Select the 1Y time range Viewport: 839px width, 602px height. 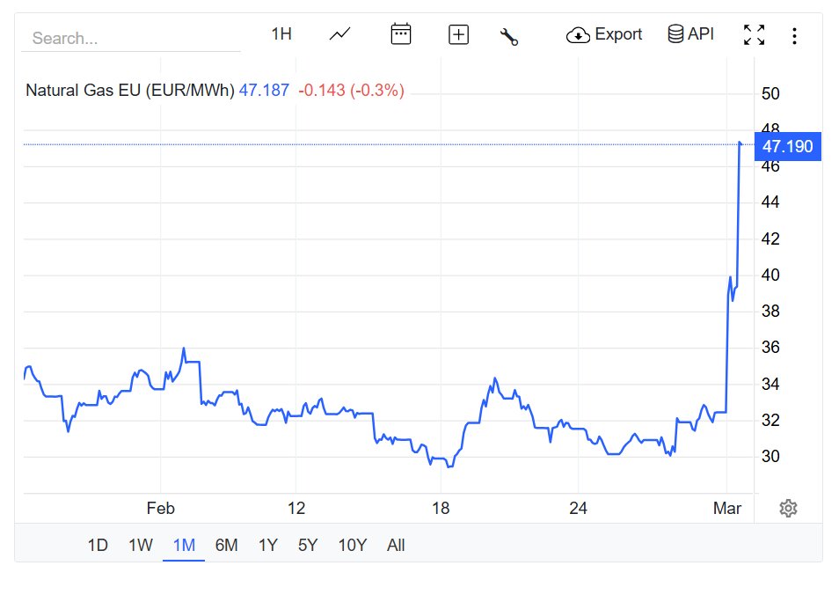[x=268, y=545]
